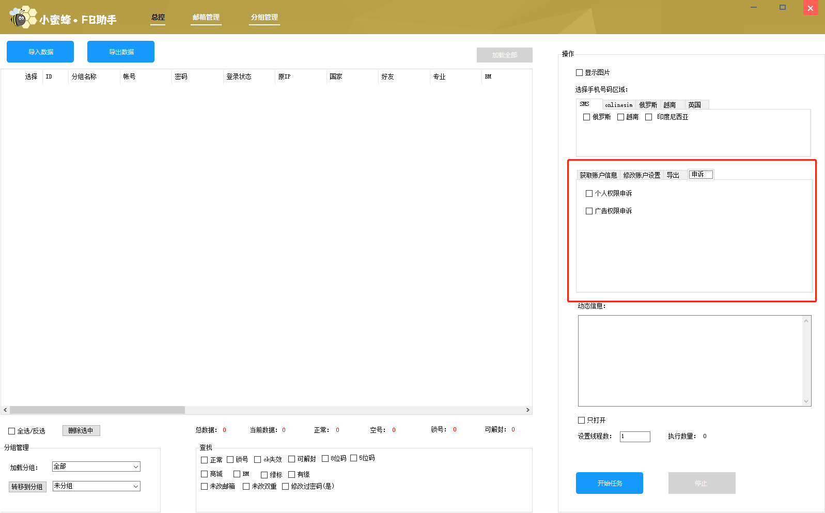Viewport: 825px width, 513px height.
Task: Click the 停止 button
Action: pos(702,483)
